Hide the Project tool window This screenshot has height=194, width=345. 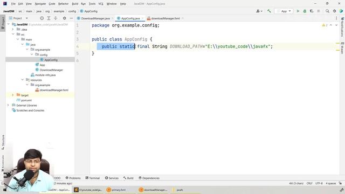pyautogui.click(x=71, y=18)
